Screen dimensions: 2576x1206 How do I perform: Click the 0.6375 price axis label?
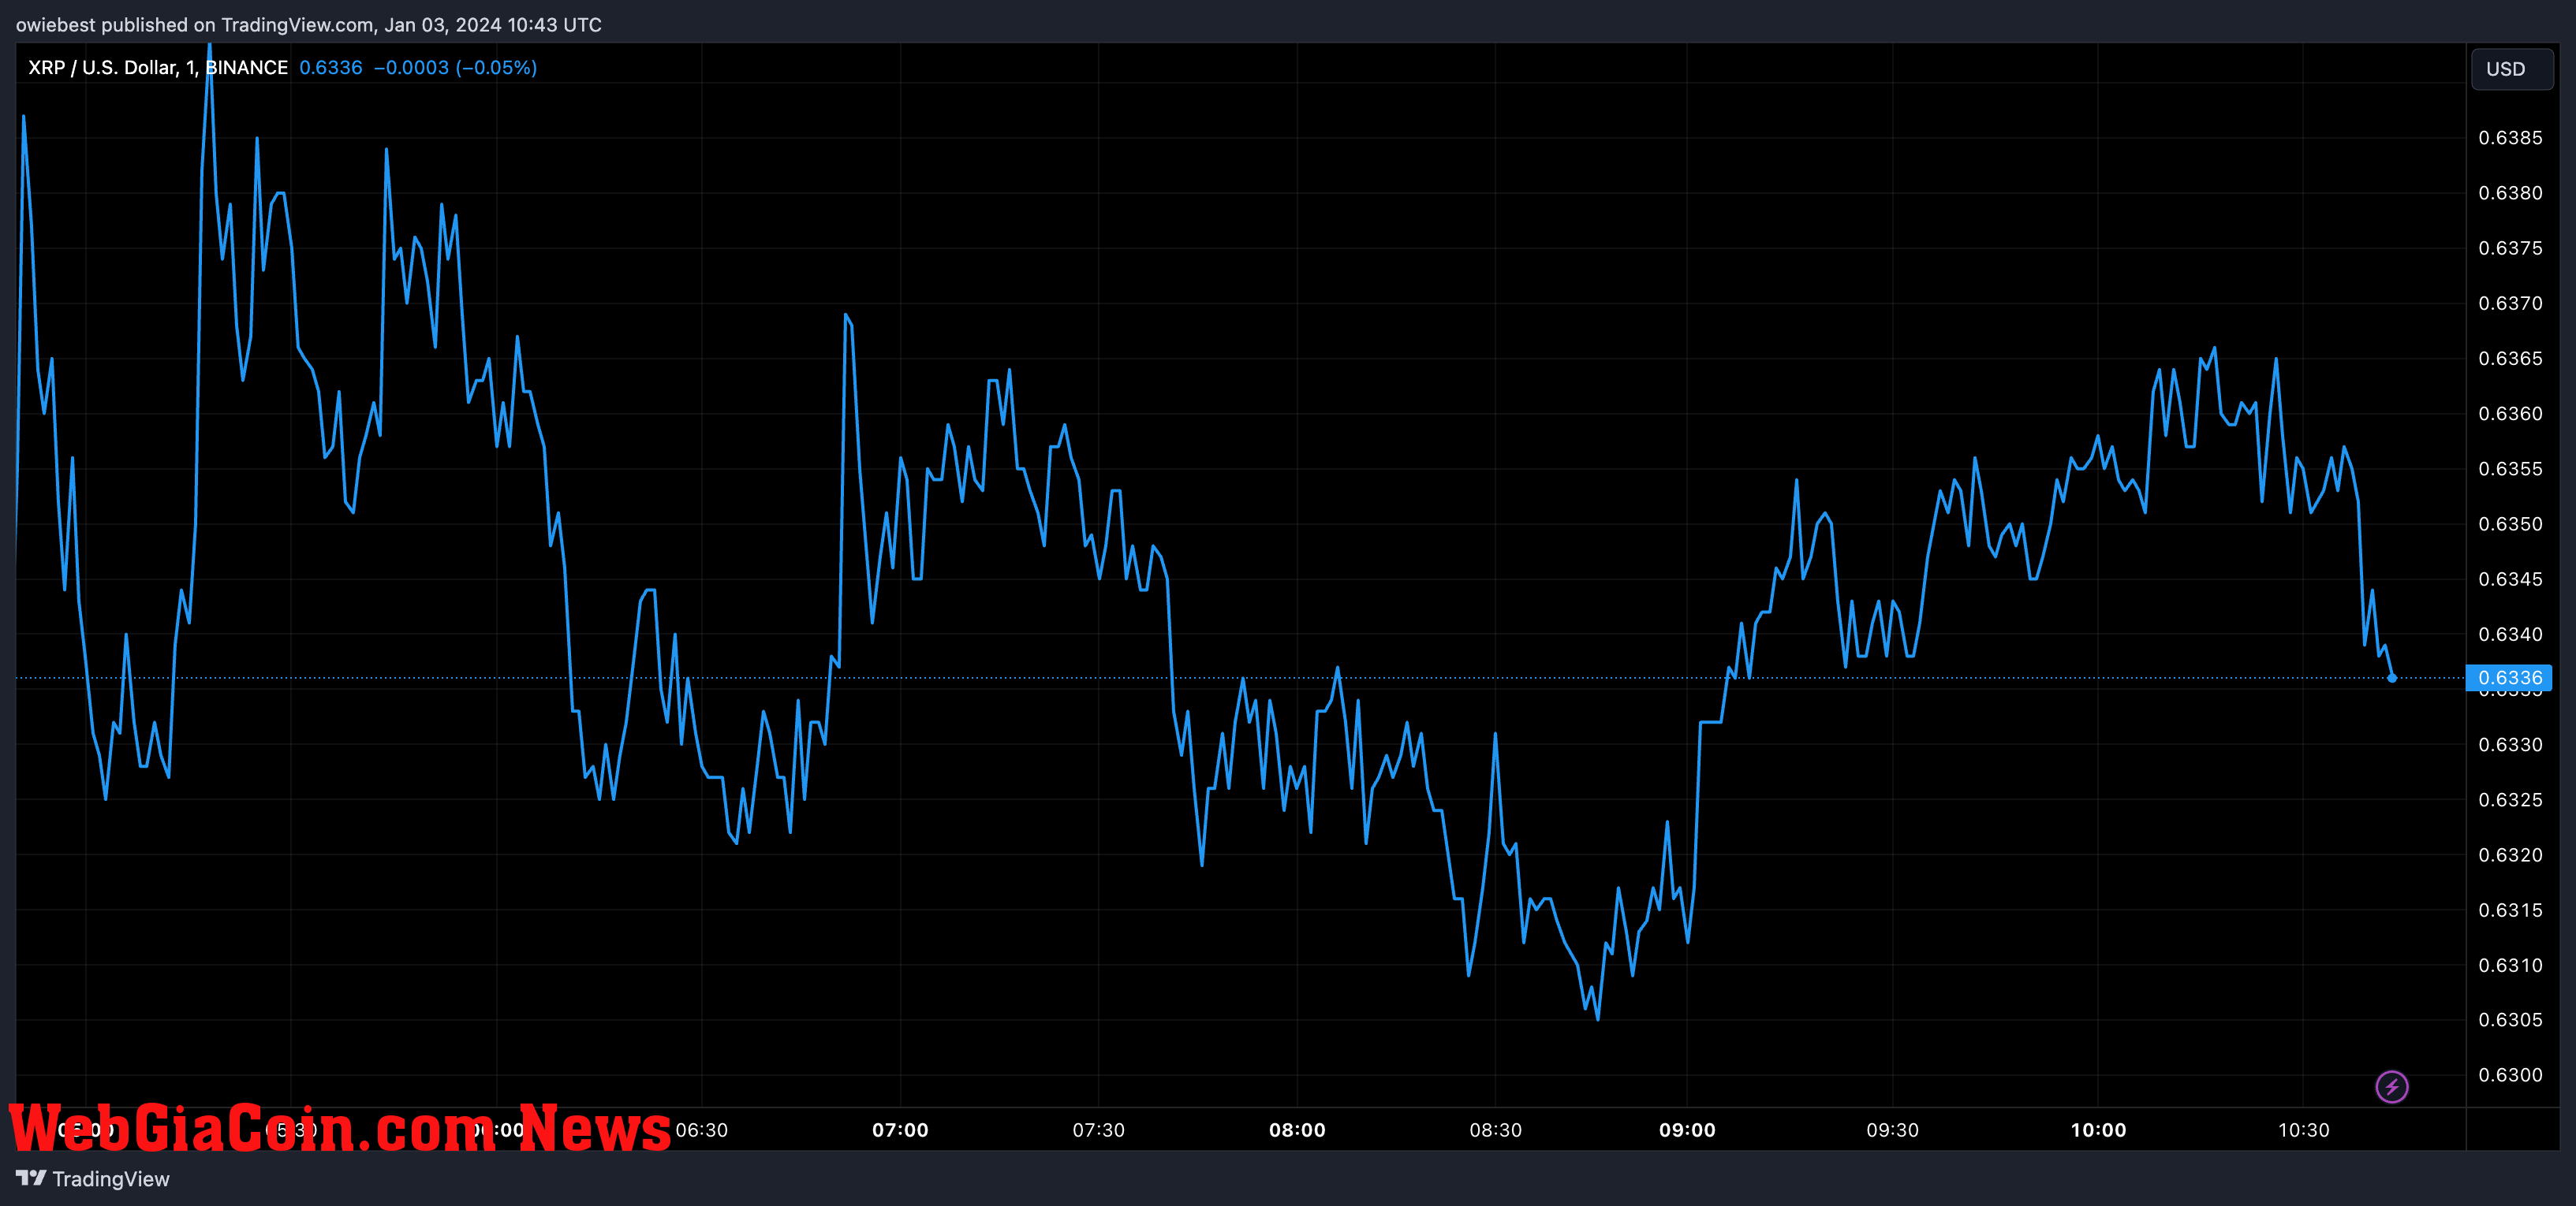click(2510, 248)
